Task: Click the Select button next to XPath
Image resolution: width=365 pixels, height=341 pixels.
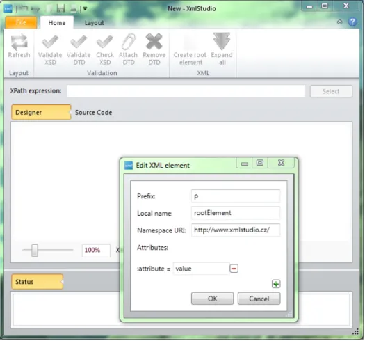Action: pyautogui.click(x=332, y=91)
